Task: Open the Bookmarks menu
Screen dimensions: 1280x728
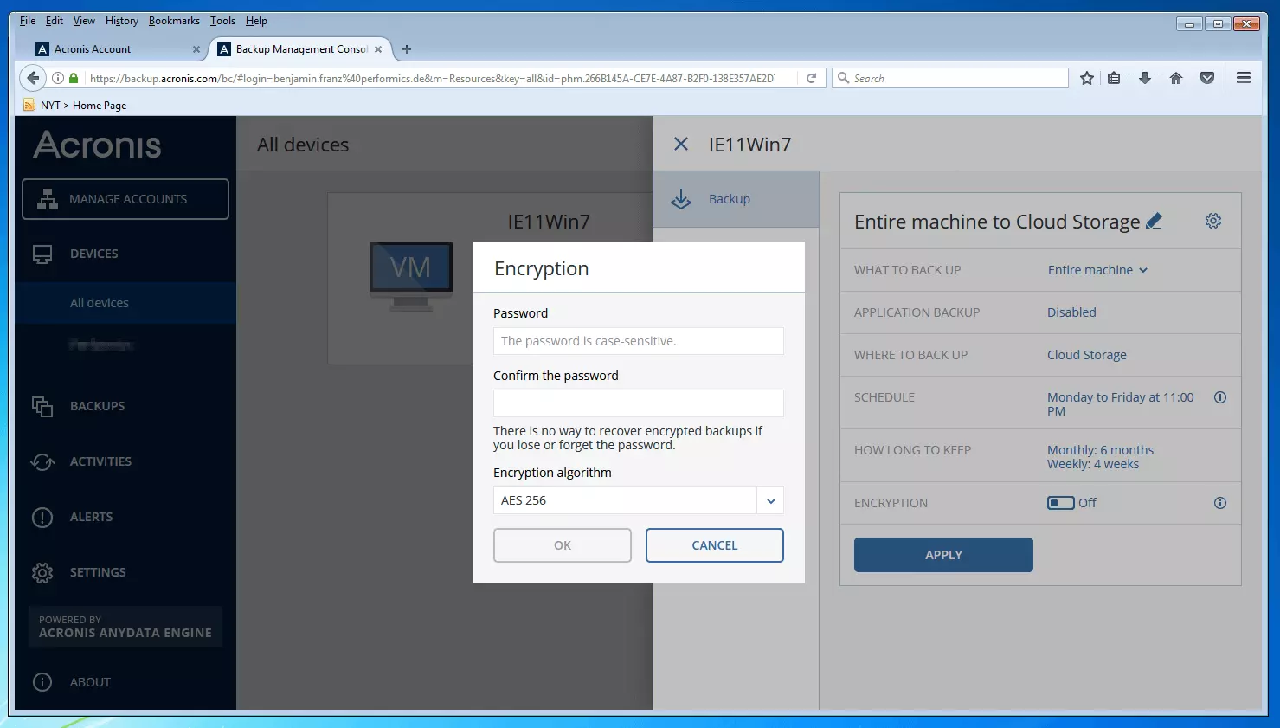Action: [174, 21]
